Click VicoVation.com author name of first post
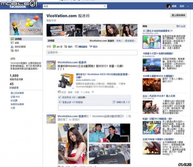 [72, 62]
